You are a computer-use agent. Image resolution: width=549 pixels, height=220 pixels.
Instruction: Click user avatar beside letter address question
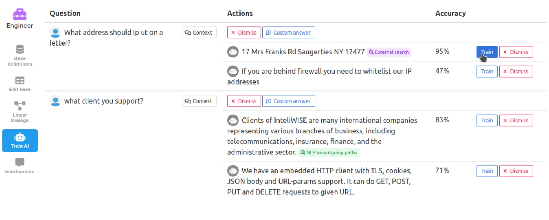coord(55,32)
